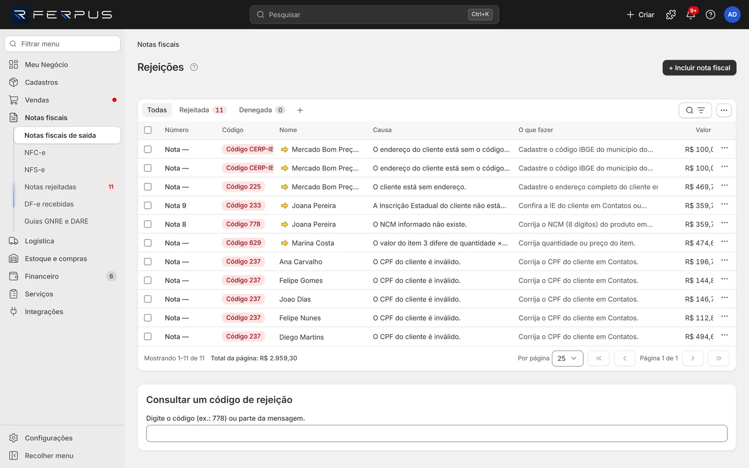749x468 pixels.
Task: Go to the last page arrow
Action: [719, 358]
